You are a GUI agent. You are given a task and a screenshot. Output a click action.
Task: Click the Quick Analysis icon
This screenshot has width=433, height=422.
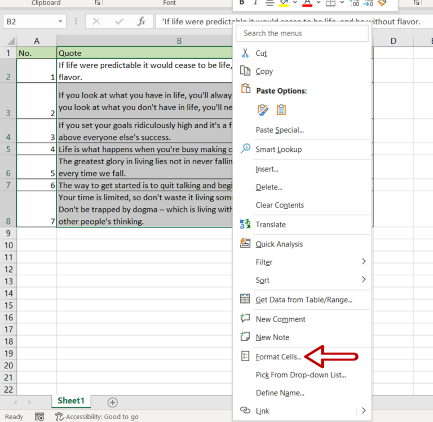(x=245, y=244)
